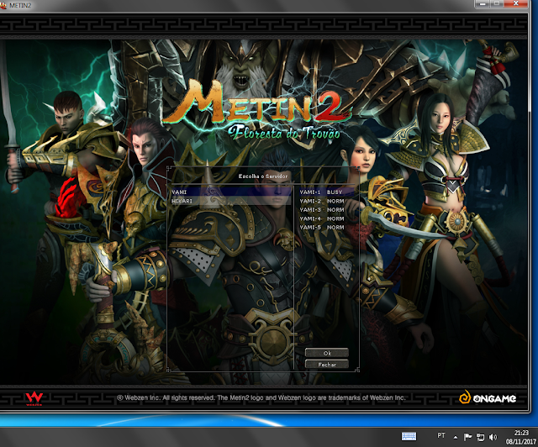Click the Webzen logo
The height and width of the screenshot is (447, 538).
[34, 398]
